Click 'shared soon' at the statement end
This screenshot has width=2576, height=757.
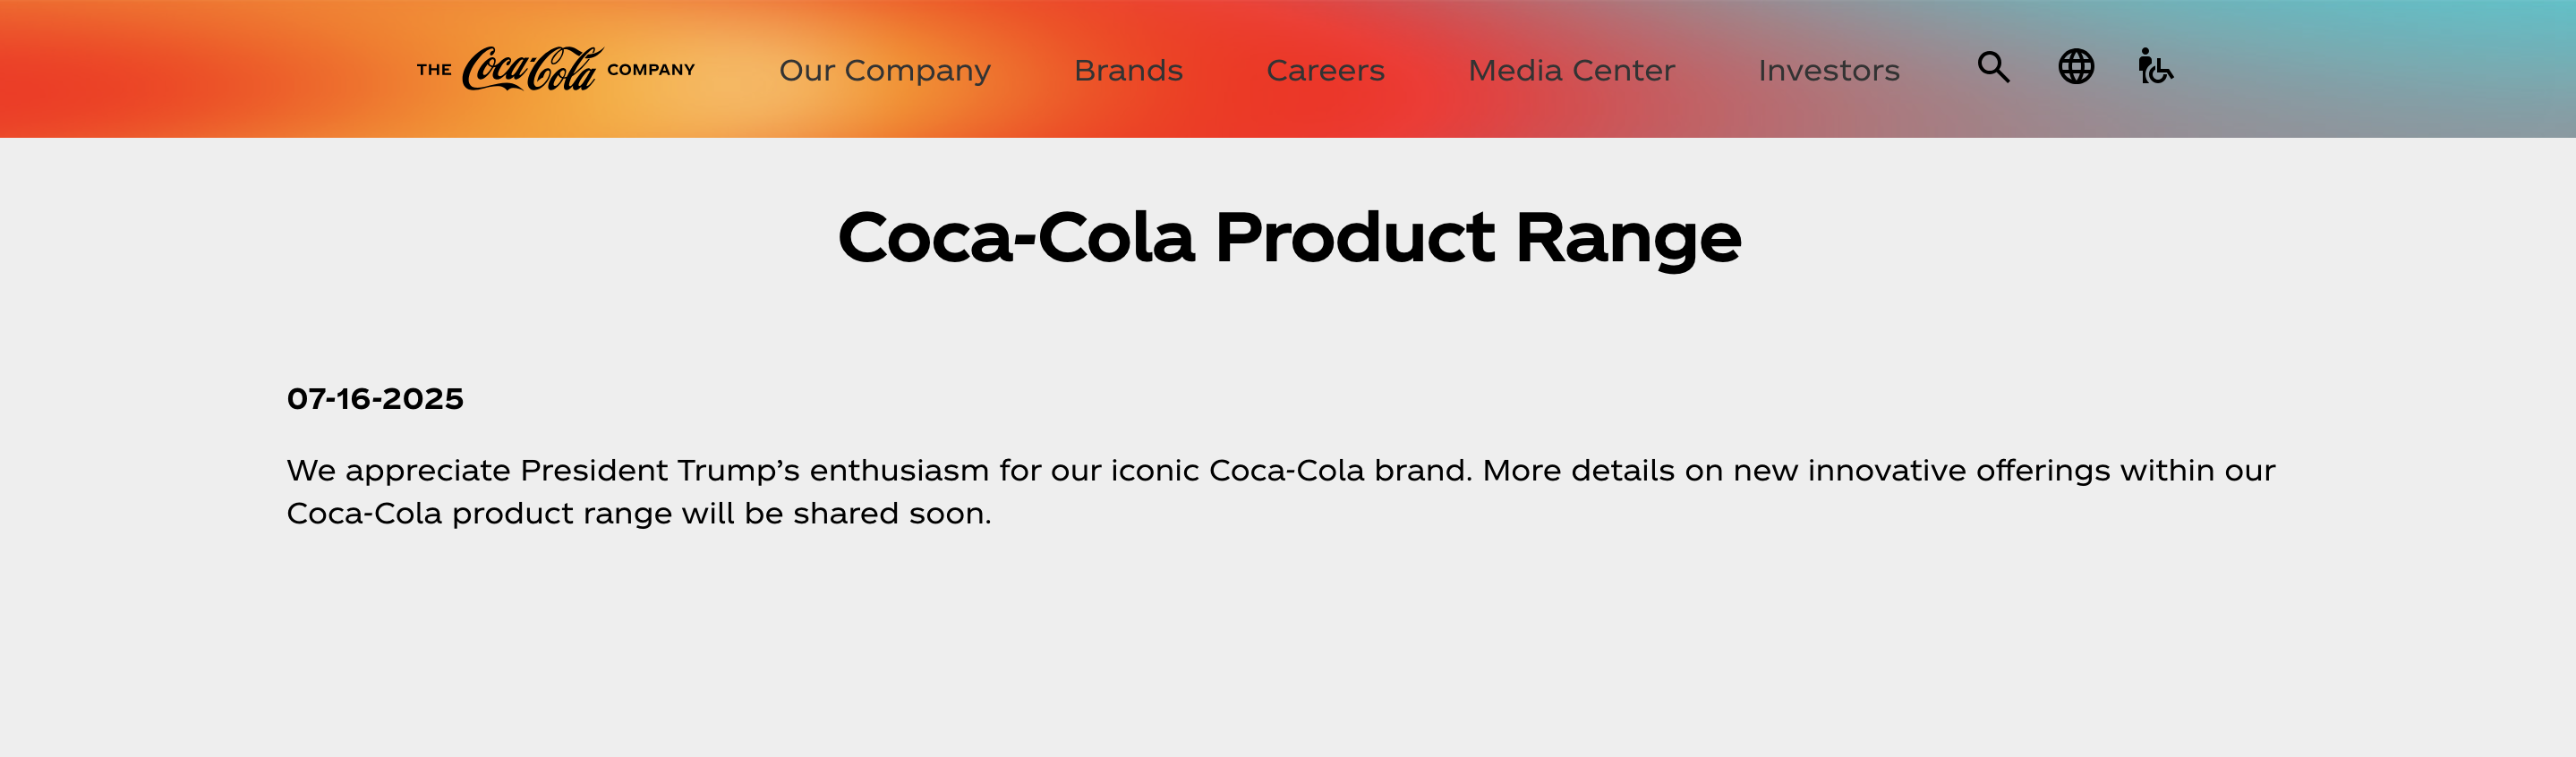[x=892, y=513]
